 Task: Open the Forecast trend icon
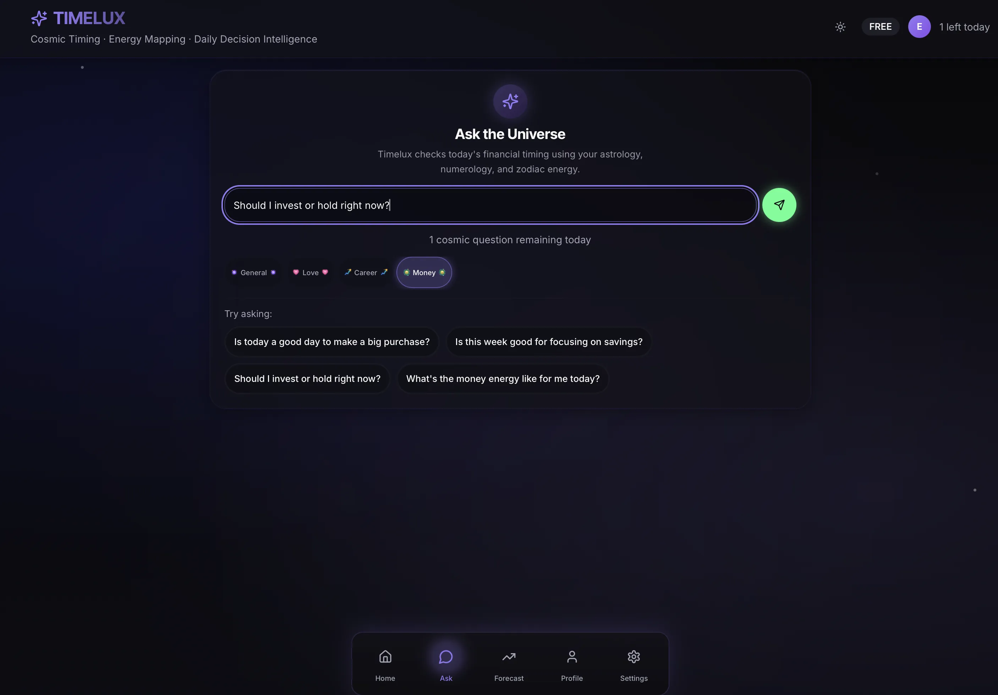pos(509,656)
